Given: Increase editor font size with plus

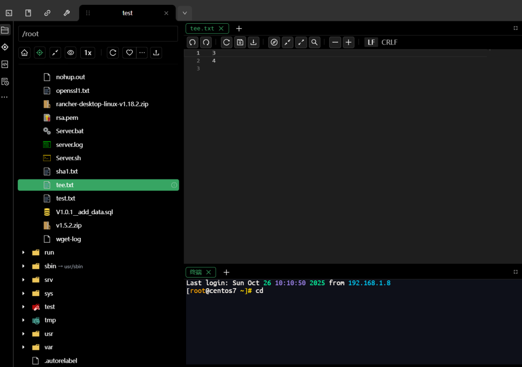Looking at the screenshot, I should pyautogui.click(x=348, y=42).
